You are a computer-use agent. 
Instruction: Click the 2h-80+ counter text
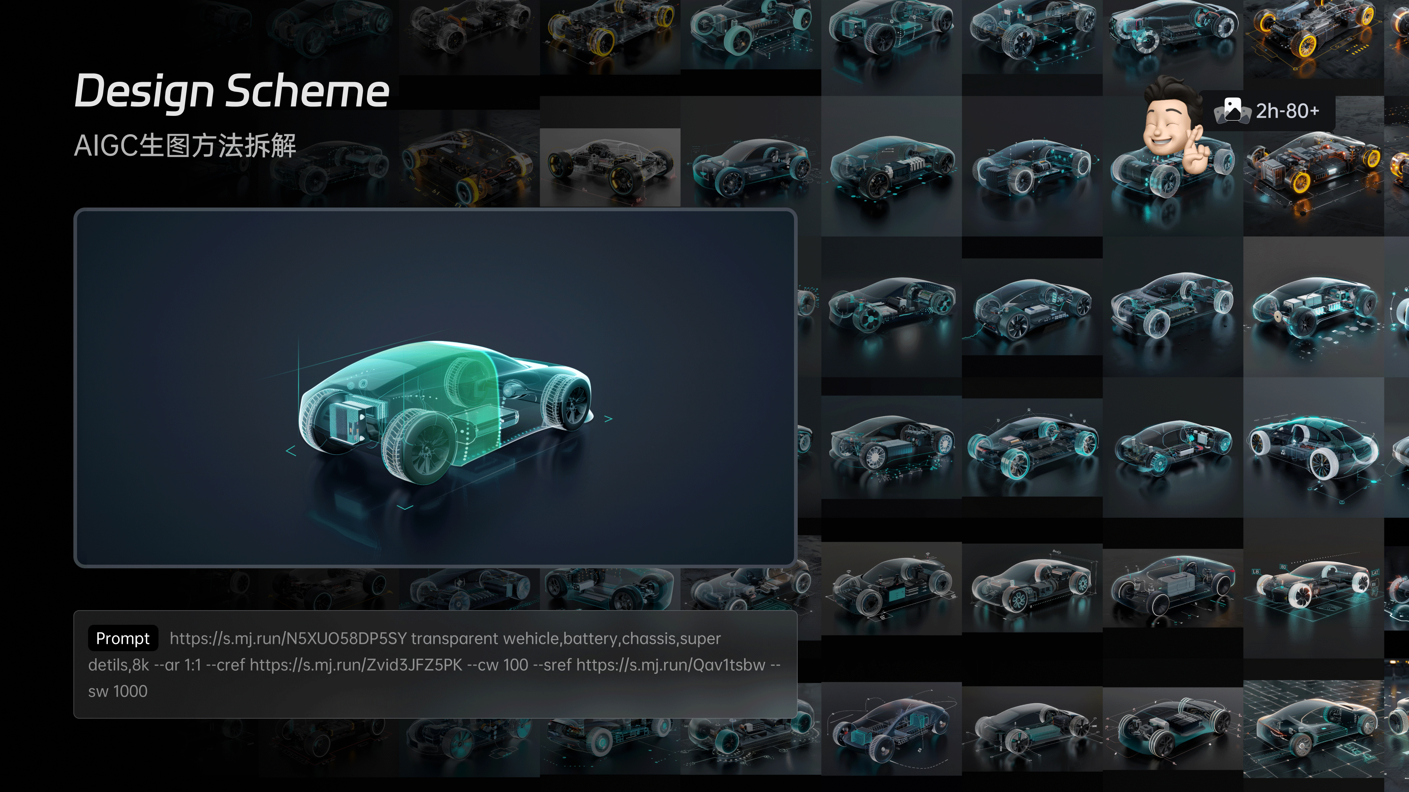(1287, 111)
